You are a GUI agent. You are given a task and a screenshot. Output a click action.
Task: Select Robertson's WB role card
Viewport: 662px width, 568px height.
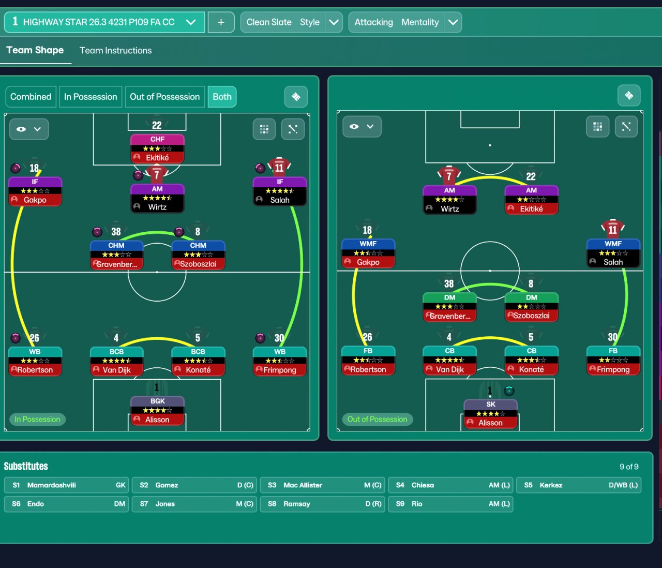(35, 361)
